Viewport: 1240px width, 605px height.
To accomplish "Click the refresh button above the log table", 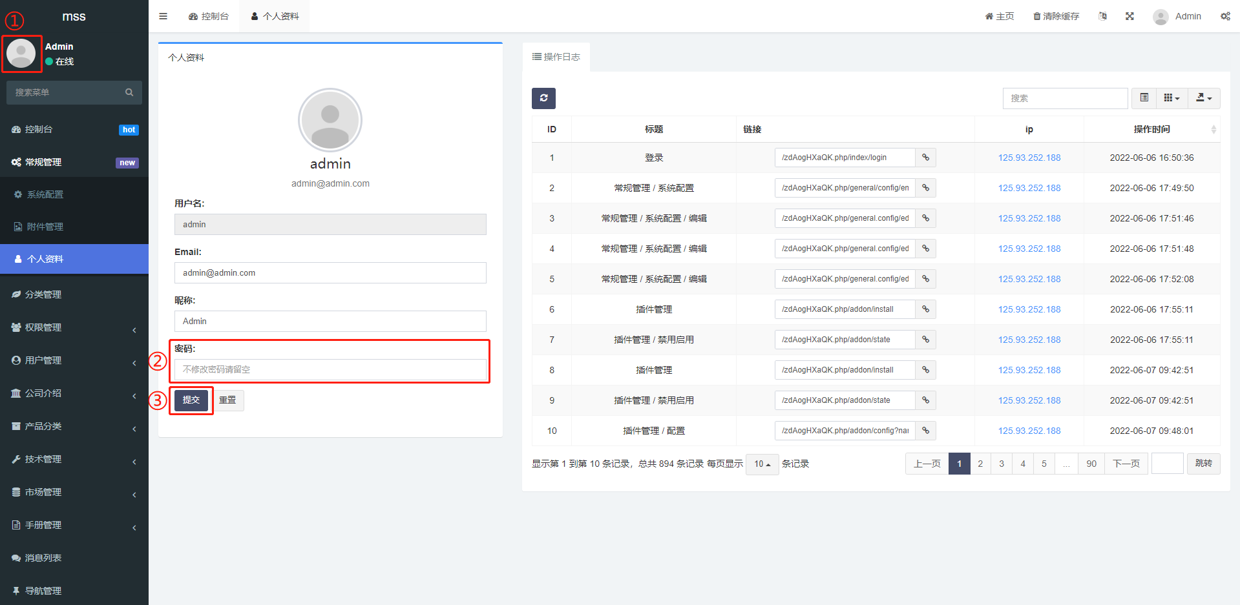I will pyautogui.click(x=543, y=98).
